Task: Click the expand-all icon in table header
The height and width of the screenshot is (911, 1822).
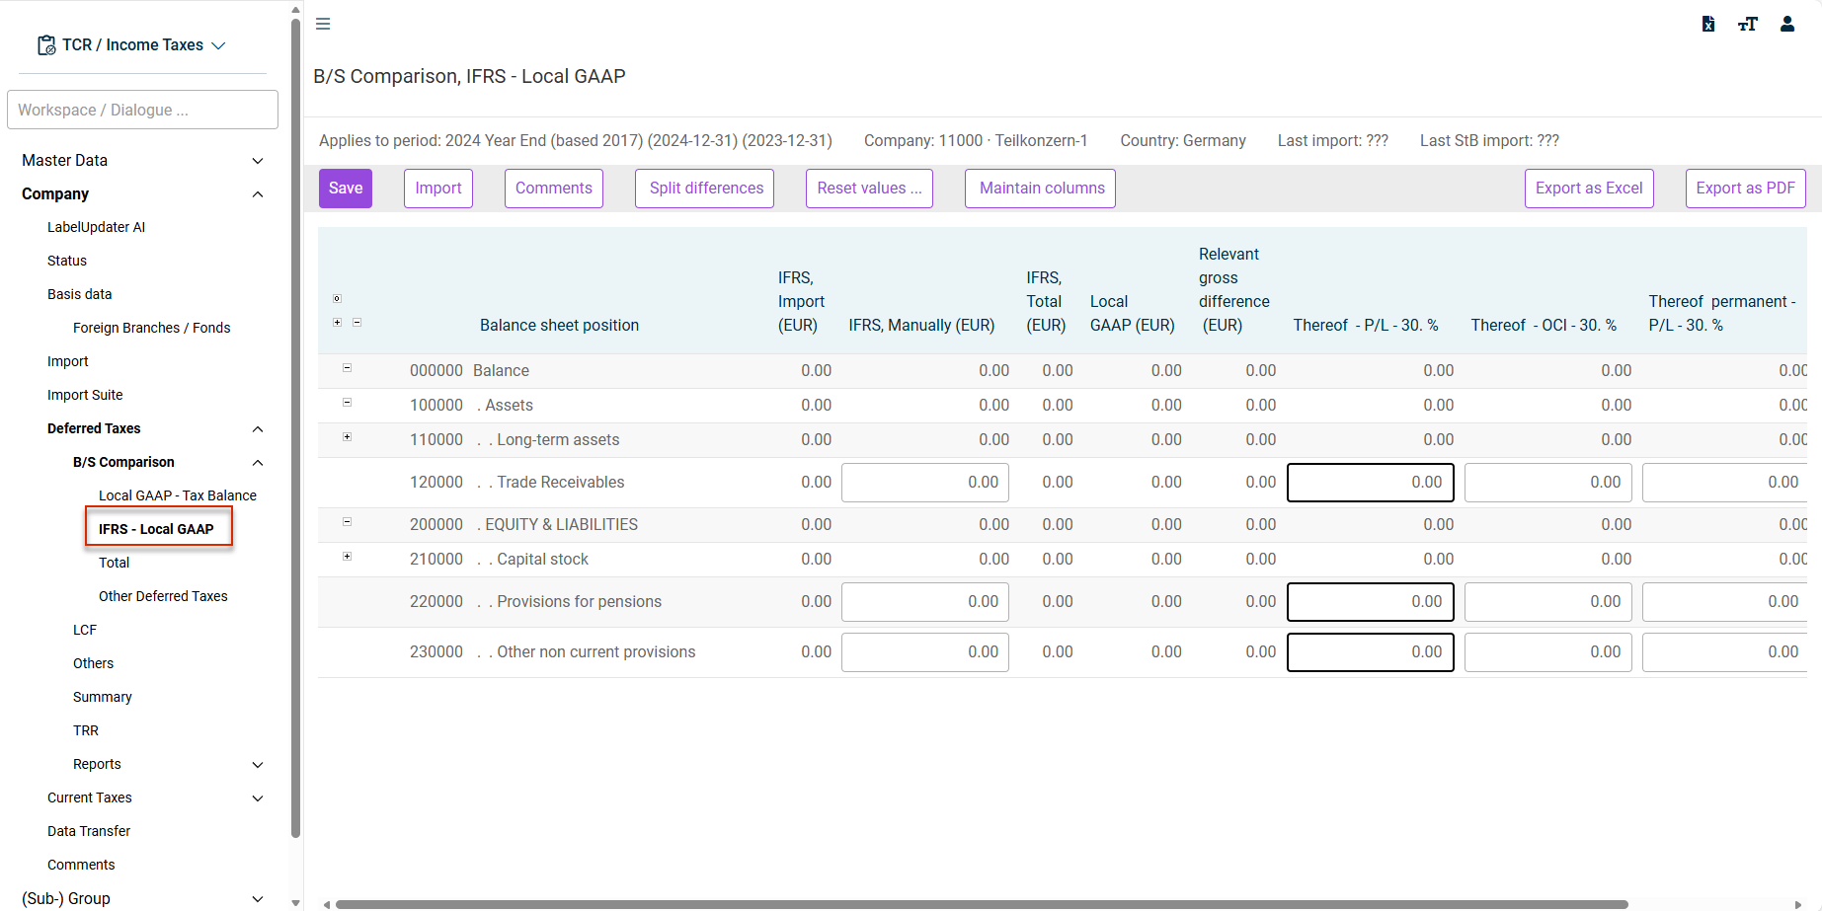Action: pos(338,322)
